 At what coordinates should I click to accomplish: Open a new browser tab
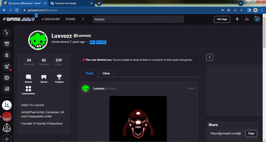99,3
